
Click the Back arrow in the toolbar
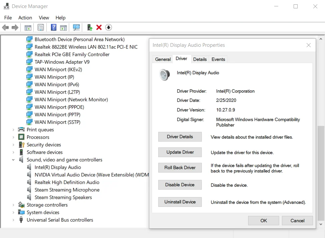(x=5, y=27)
